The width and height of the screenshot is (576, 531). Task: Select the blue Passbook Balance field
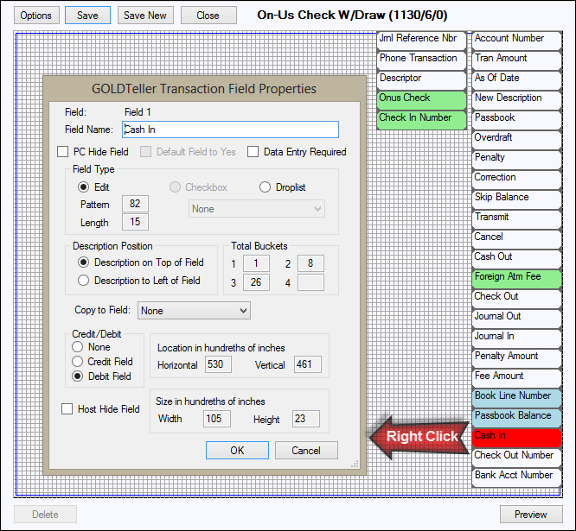[x=516, y=417]
